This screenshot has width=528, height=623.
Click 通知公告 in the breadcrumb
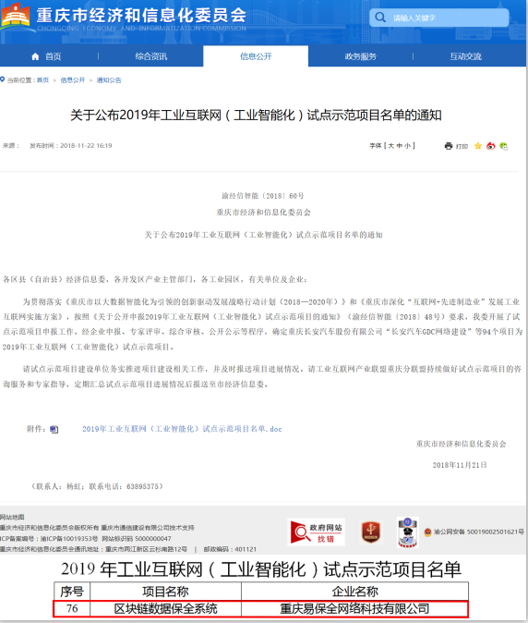tap(109, 80)
